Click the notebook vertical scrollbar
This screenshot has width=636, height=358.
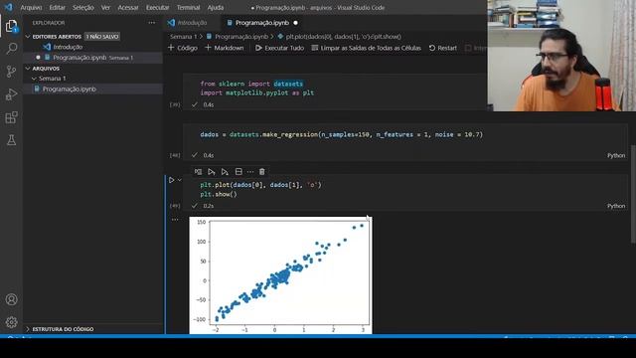[x=633, y=194]
